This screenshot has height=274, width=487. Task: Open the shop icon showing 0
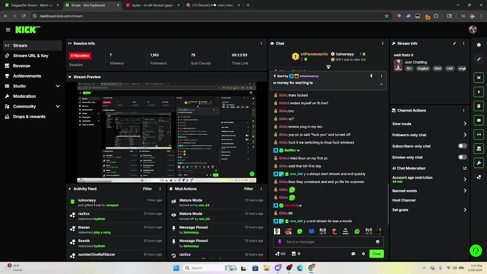(296, 254)
